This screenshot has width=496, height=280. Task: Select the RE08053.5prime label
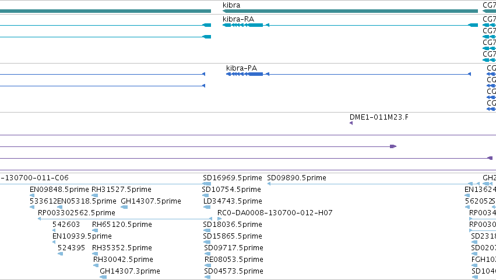(x=234, y=260)
